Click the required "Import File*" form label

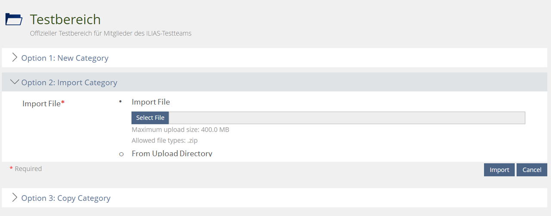[x=43, y=104]
